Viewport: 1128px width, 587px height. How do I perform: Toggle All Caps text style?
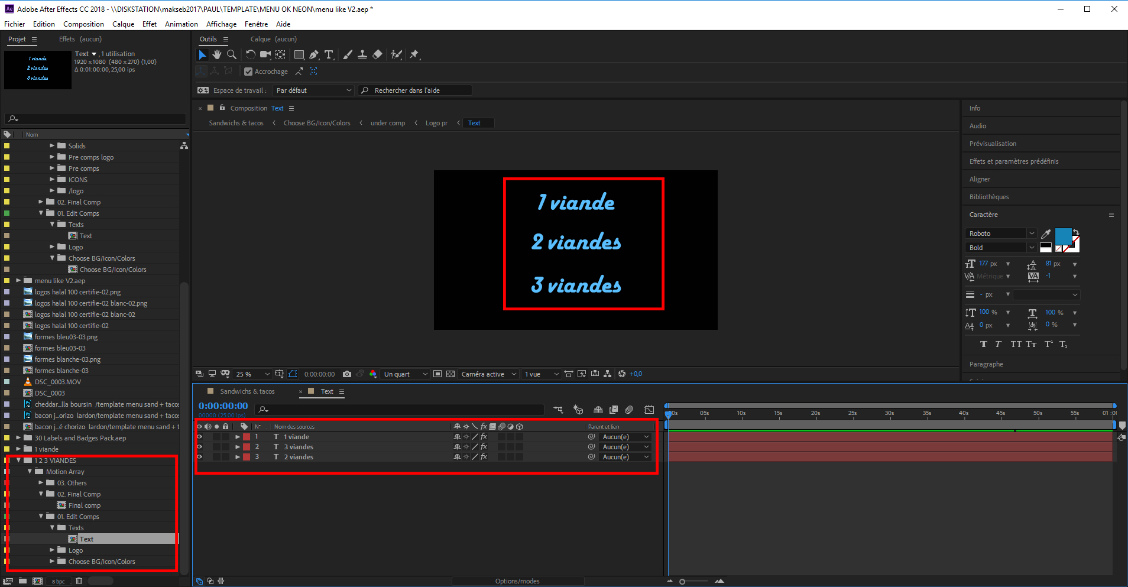point(1016,344)
